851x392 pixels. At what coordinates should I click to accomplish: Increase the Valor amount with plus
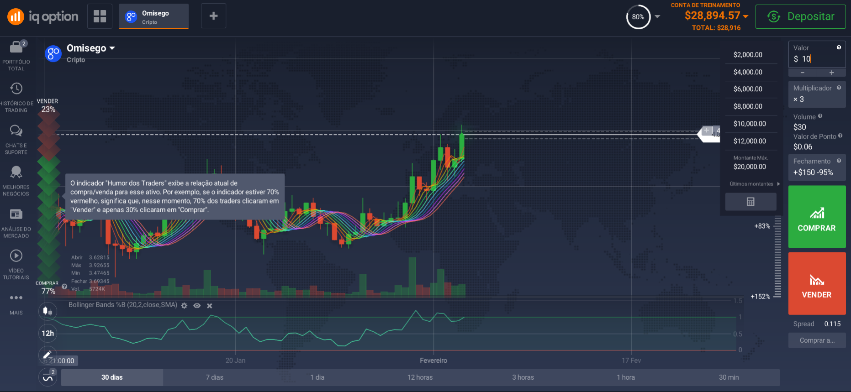(831, 73)
